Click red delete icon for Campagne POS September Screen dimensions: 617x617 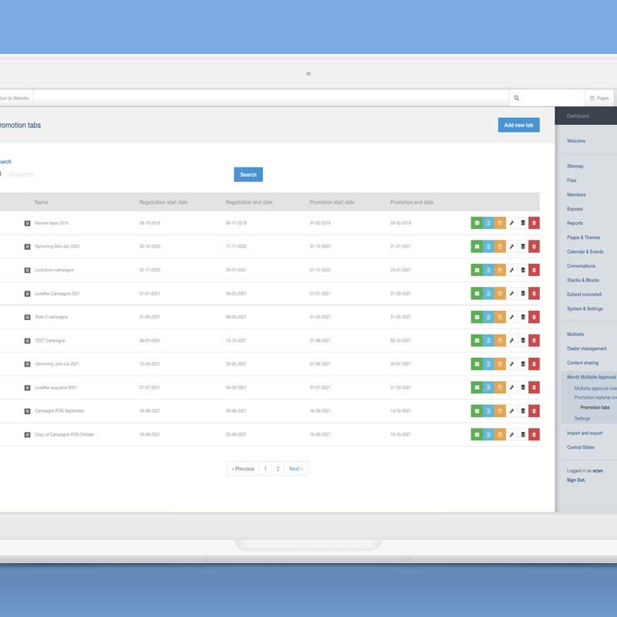(x=534, y=411)
